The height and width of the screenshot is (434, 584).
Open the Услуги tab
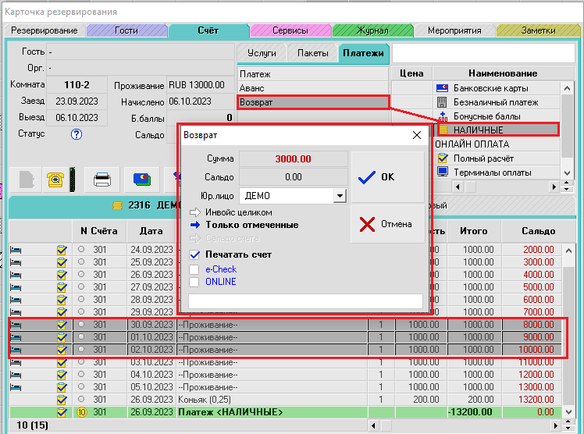click(262, 53)
